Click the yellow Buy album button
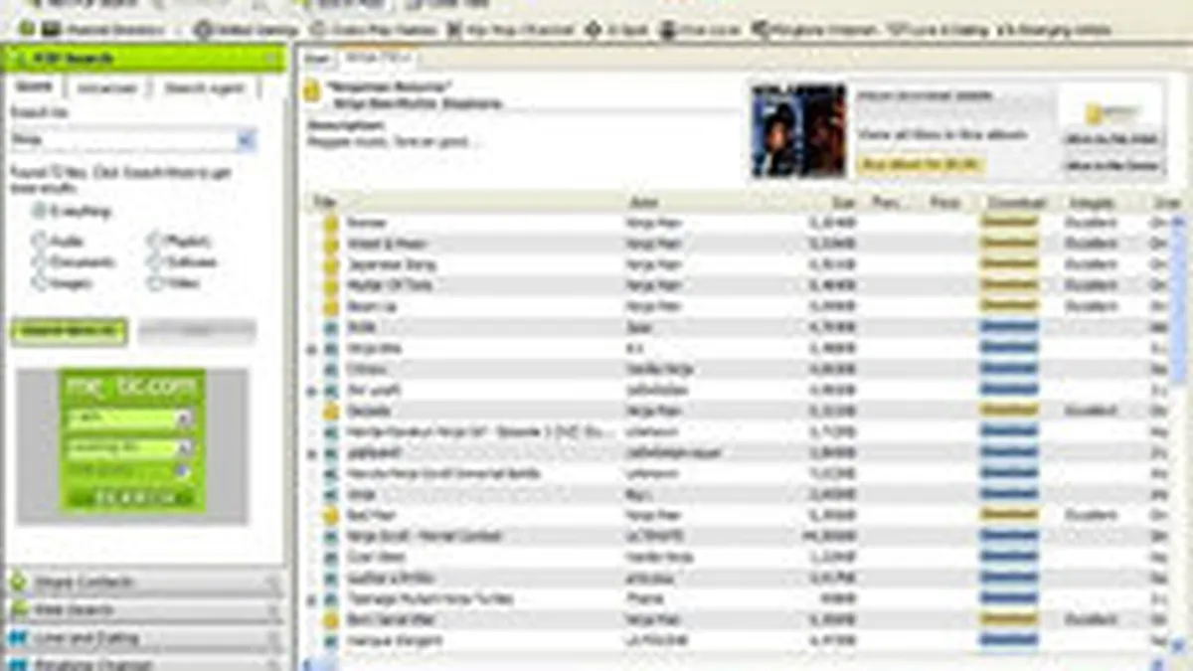 click(920, 164)
